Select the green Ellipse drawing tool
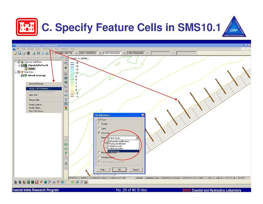The height and width of the screenshot is (204, 263). (66, 149)
